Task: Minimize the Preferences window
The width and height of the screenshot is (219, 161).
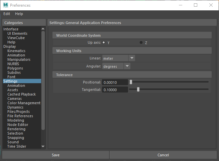Action: (181, 5)
